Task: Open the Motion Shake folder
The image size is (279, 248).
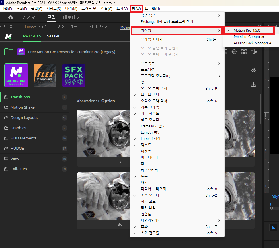Action: [x=34, y=107]
